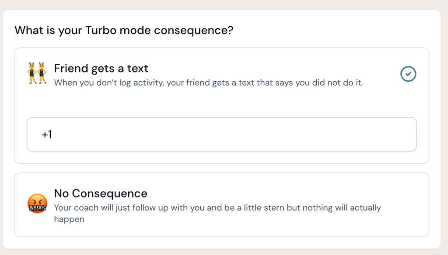Click the "What is your Turbo mode consequence?" heading
This screenshot has width=448, height=255.
124,30
